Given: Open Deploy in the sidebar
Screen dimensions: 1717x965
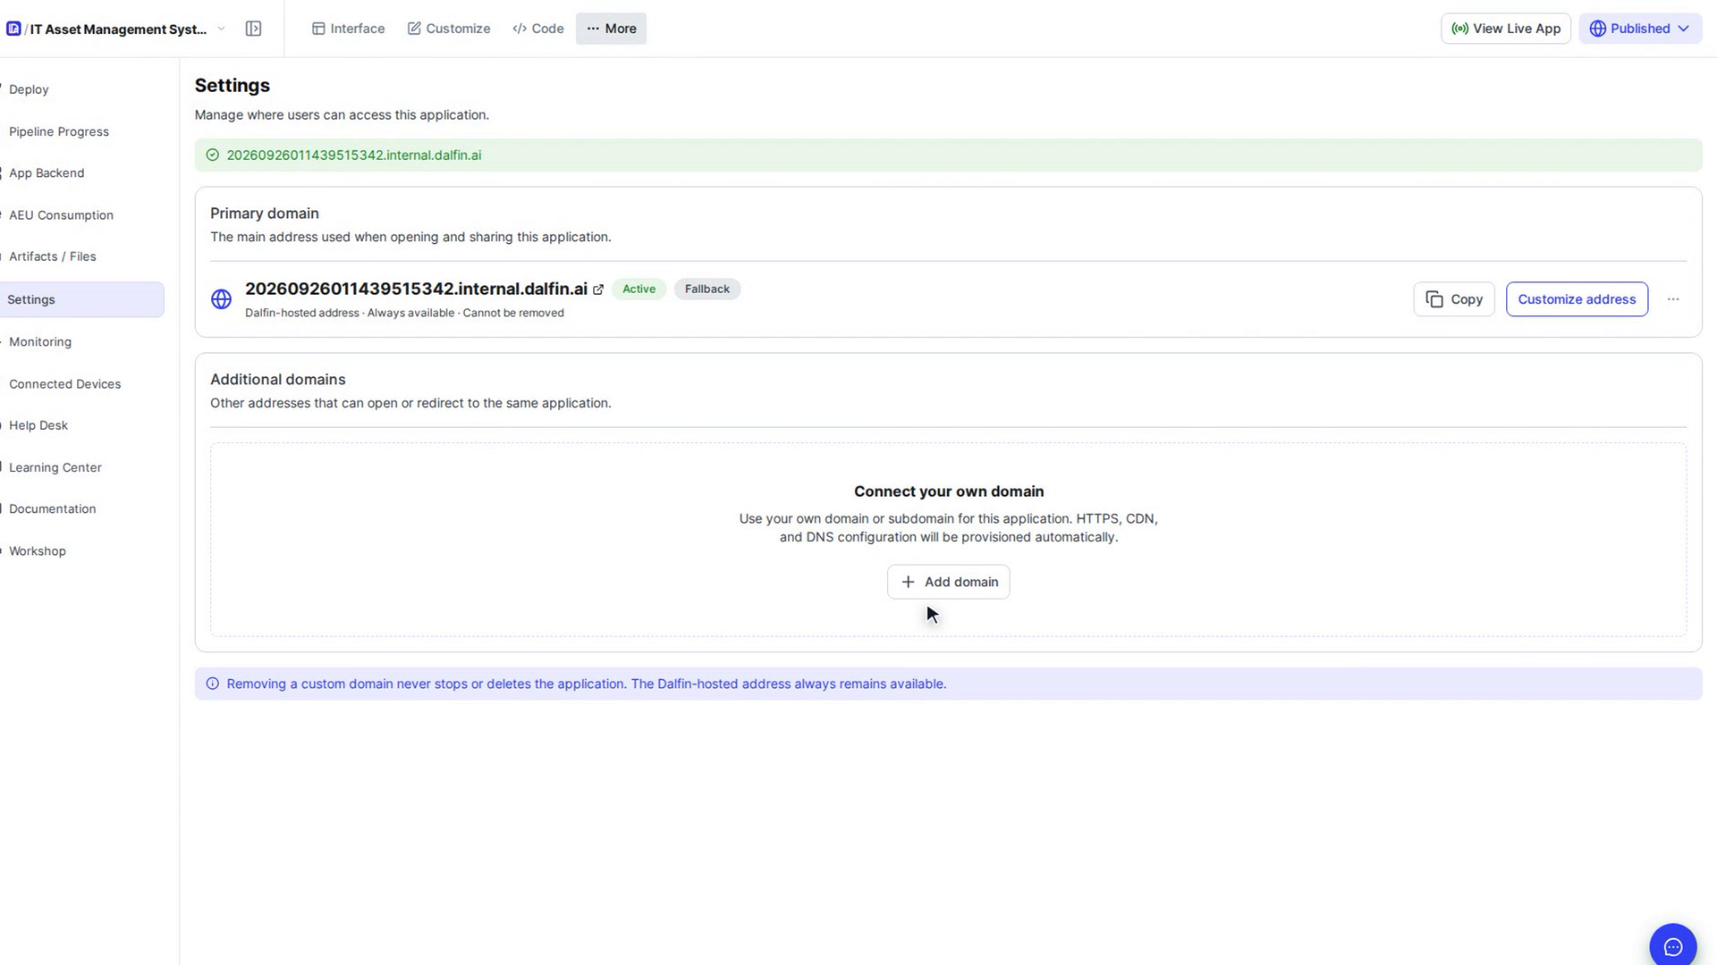Looking at the screenshot, I should pos(29,89).
